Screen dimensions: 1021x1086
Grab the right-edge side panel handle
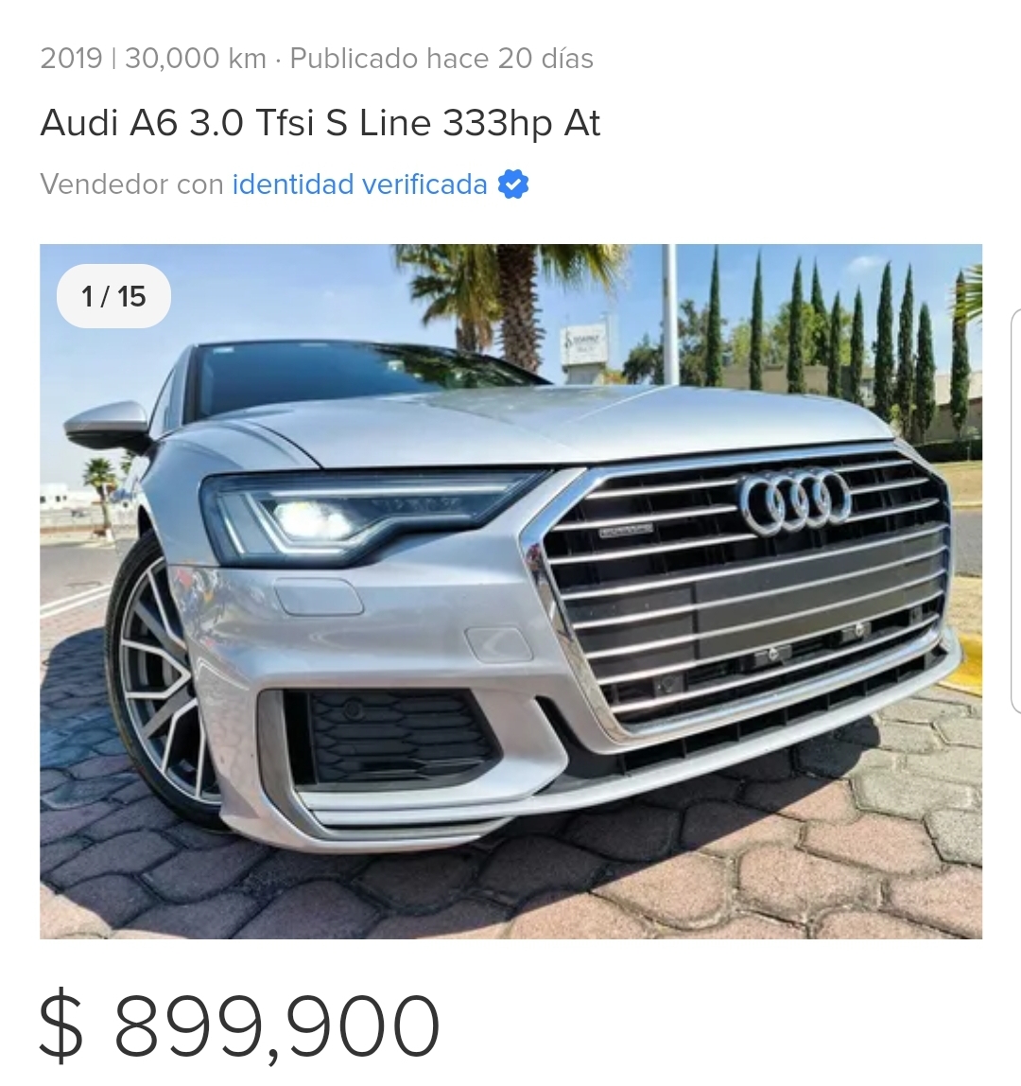1014,511
